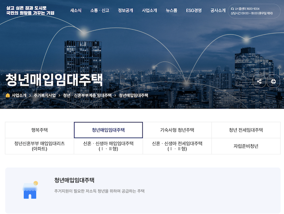Click the 청년매입임대주택 card heading
The image size is (284, 214).
pos(74,180)
